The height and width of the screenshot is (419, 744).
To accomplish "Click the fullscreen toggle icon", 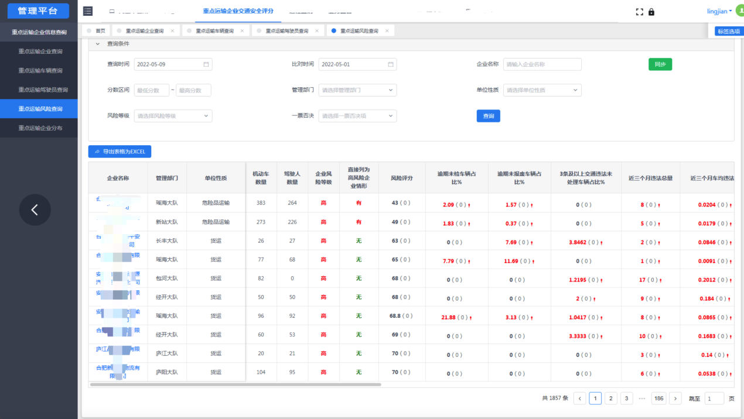I will coord(640,12).
